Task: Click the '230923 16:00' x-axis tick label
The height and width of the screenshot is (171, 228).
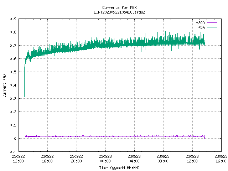Action: [221, 159]
